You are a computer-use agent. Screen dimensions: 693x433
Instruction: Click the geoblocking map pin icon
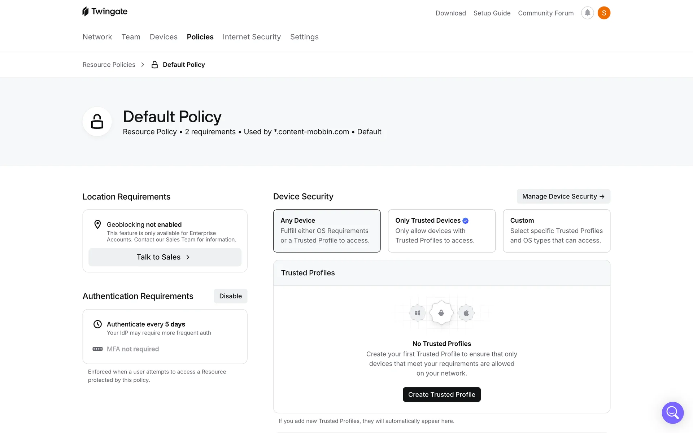pos(97,224)
